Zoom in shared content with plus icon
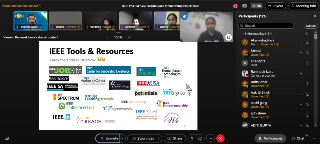This screenshot has height=144, width=320. pos(129,37)
